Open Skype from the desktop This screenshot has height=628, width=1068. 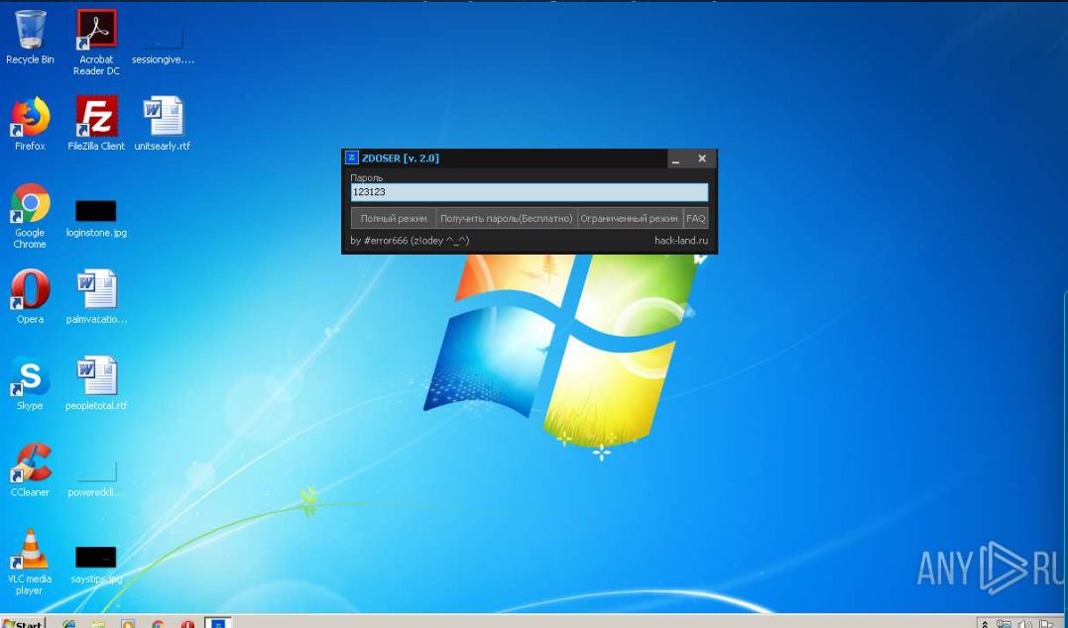30,377
